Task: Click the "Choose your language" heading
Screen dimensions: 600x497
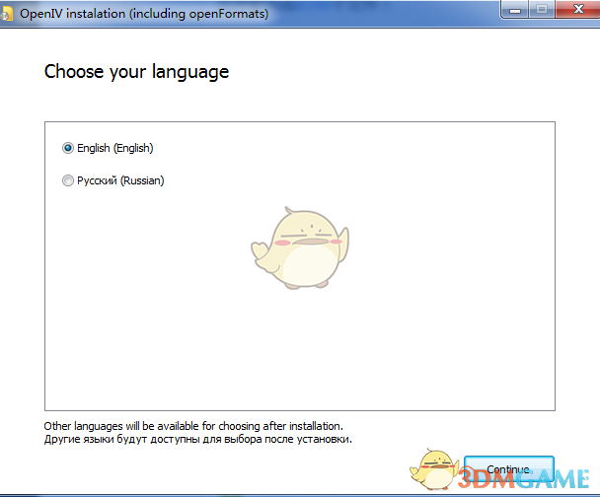Action: point(136,72)
